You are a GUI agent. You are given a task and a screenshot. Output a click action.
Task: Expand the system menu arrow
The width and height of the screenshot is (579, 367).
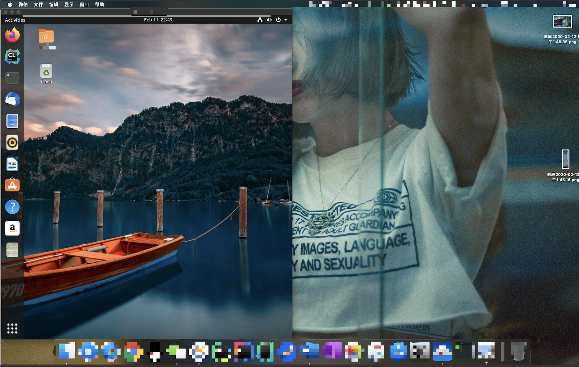pos(286,20)
